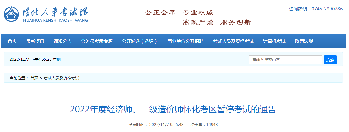
Task: Click the HHPTA logo emblem
Action: 12,14
